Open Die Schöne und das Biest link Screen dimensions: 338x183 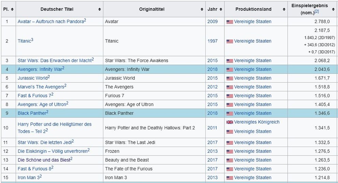[44, 160]
